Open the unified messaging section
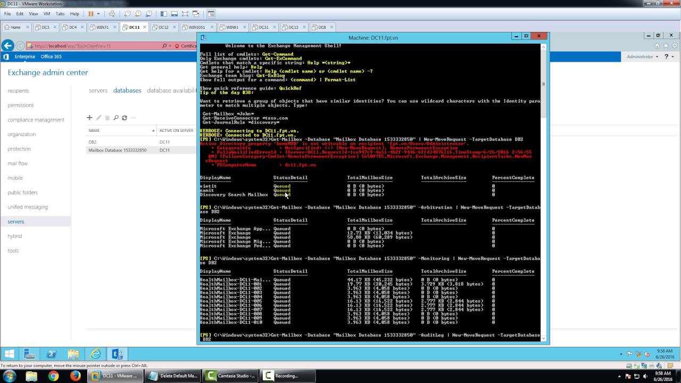 28,207
